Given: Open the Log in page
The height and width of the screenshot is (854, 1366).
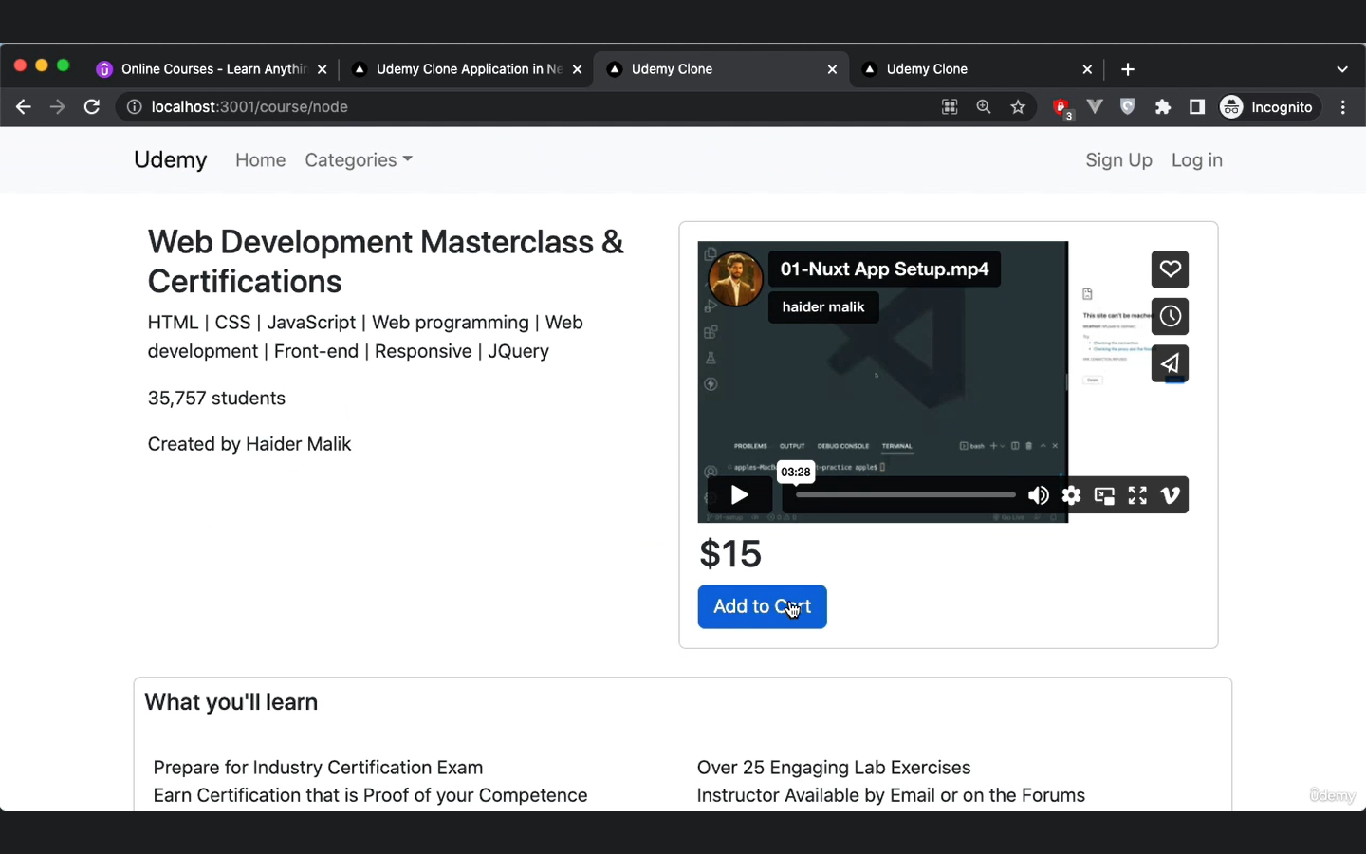Looking at the screenshot, I should pyautogui.click(x=1196, y=160).
